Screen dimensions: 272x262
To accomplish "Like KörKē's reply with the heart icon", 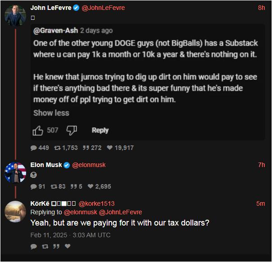I will pos(68,246).
